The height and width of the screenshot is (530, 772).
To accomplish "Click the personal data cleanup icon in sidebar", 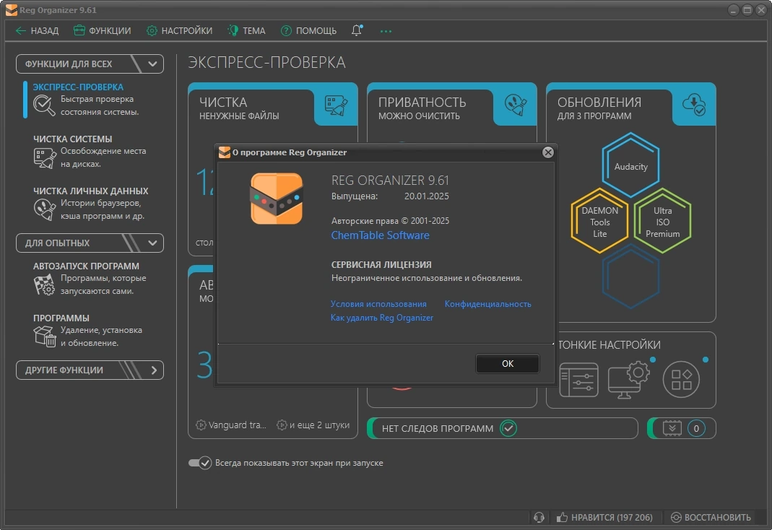I will (44, 209).
